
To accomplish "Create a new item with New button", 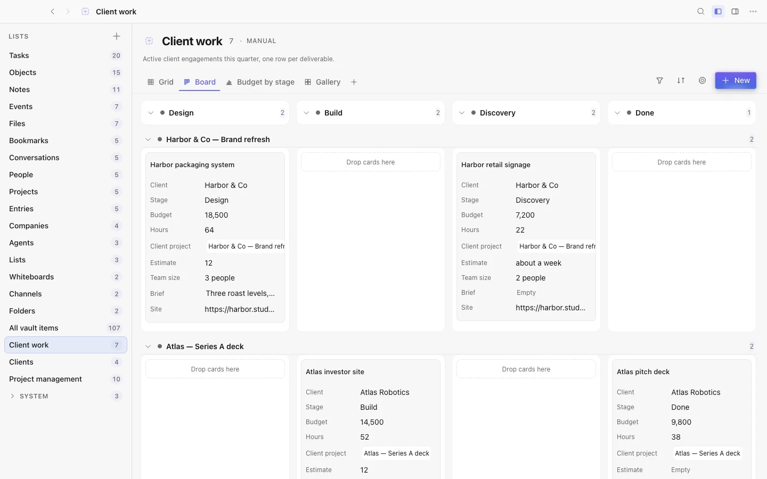I will pos(736,80).
